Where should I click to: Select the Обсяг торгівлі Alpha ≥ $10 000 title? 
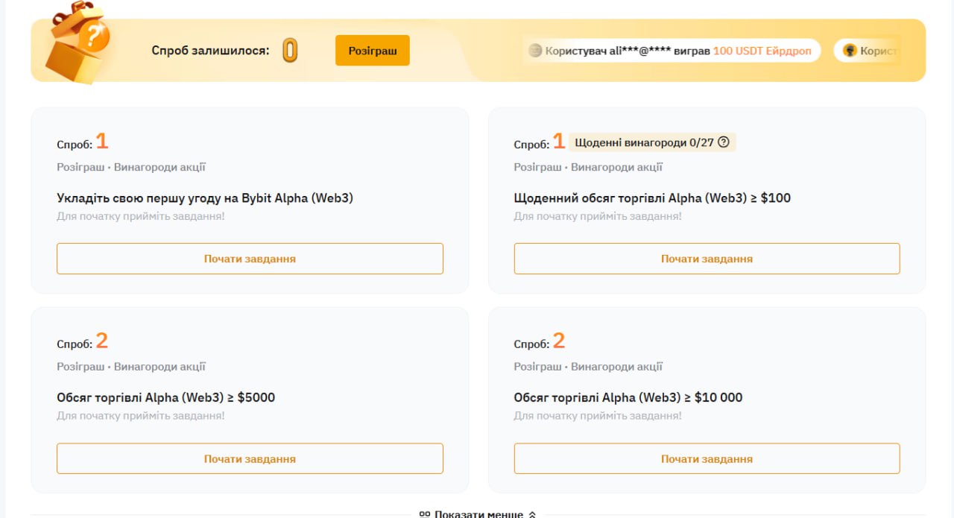pyautogui.click(x=628, y=397)
